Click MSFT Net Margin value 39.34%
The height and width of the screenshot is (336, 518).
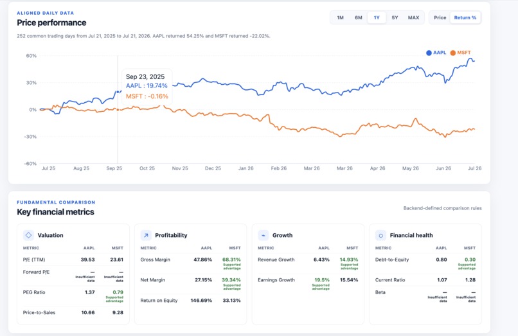click(231, 280)
